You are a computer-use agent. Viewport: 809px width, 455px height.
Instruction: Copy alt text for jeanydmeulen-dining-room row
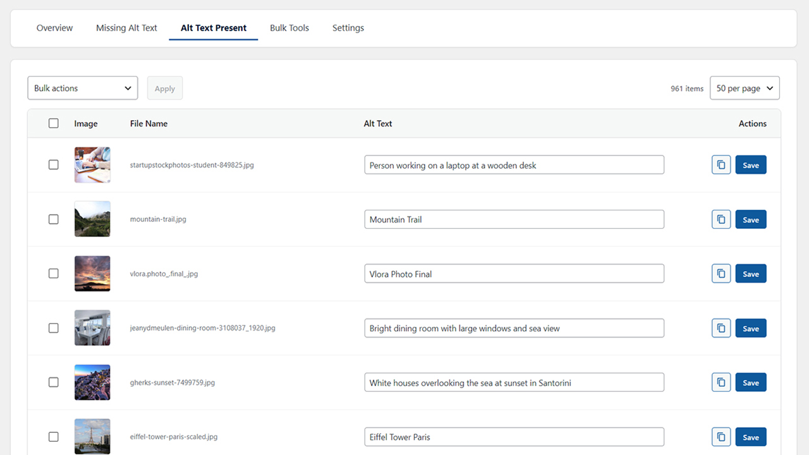tap(721, 328)
